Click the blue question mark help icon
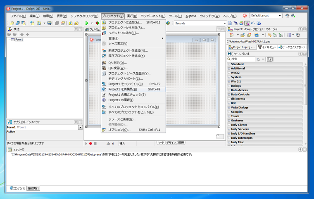The image size is (314, 199). tap(259, 23)
